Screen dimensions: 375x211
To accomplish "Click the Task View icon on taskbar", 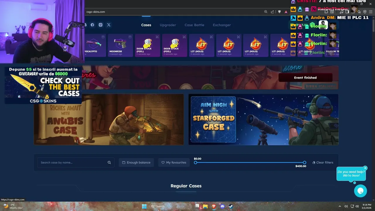I will coord(197,206).
